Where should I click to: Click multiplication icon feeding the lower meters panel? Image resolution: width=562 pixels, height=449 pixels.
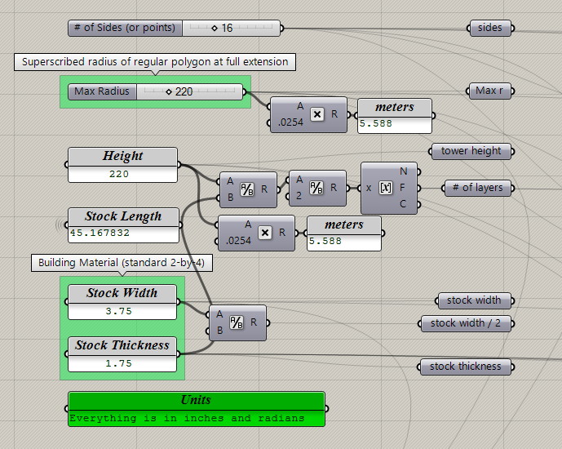[x=265, y=233]
